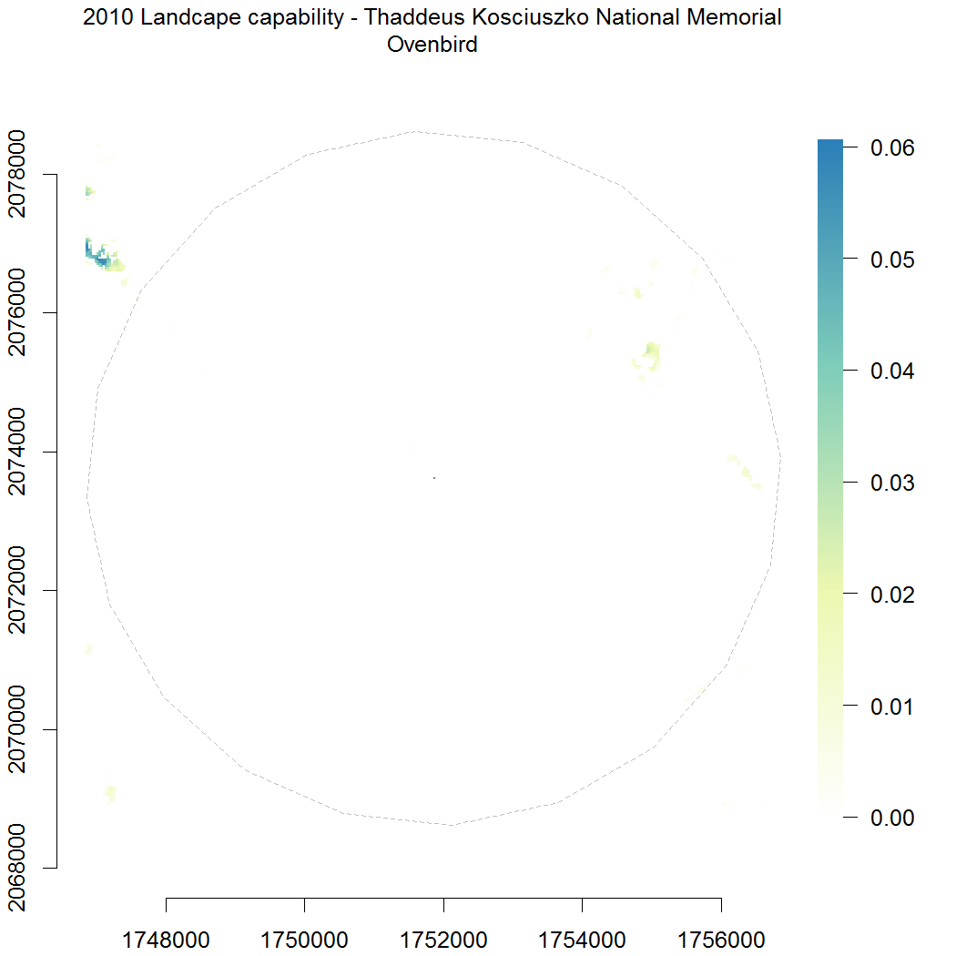Click the 0.06 legend label
The width and height of the screenshot is (956, 956).
point(892,147)
